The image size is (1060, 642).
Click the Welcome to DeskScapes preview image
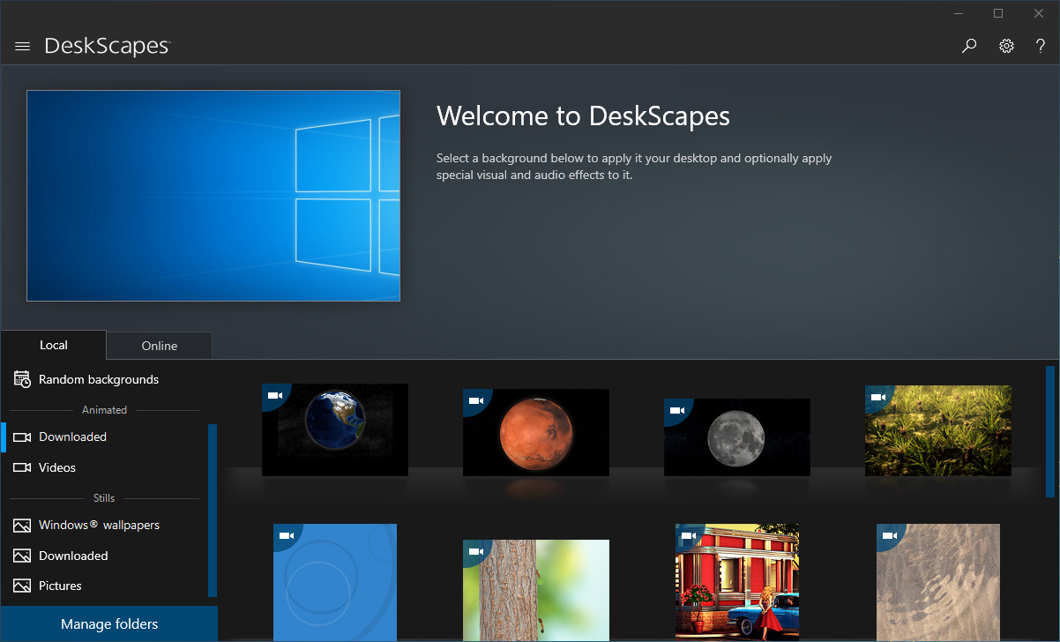(x=213, y=195)
